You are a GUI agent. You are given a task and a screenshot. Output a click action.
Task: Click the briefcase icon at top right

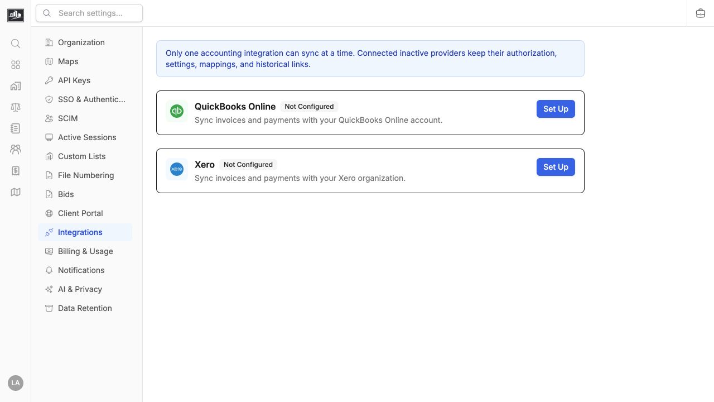tap(701, 13)
